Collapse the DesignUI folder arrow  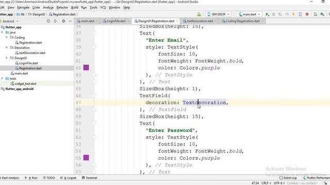tap(7, 58)
